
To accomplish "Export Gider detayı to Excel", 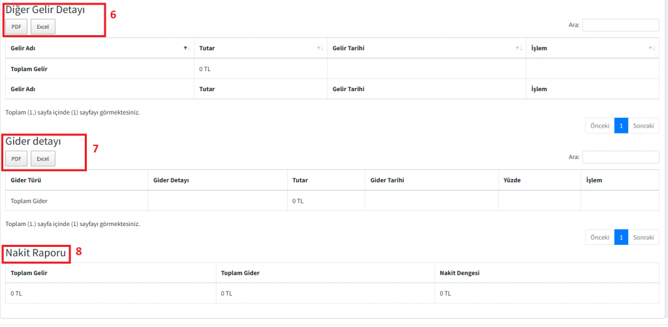I will tap(43, 158).
